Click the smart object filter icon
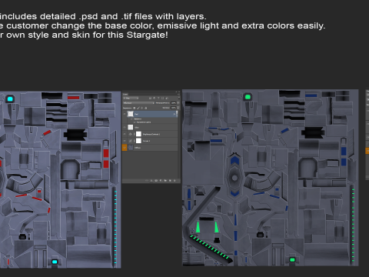Image resolution: width=369 pixels, height=277 pixels. [x=167, y=98]
